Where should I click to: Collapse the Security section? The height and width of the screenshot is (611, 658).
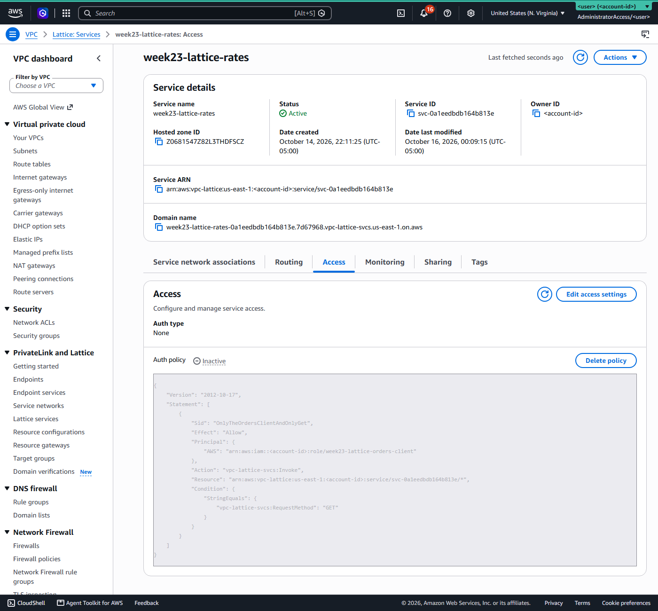click(x=7, y=309)
